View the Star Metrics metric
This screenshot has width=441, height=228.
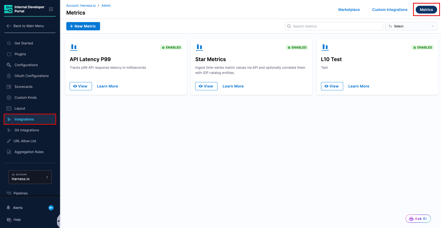(x=206, y=86)
